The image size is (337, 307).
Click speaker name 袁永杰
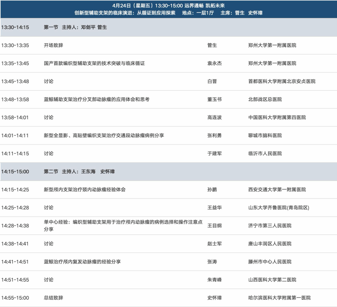coord(214,63)
